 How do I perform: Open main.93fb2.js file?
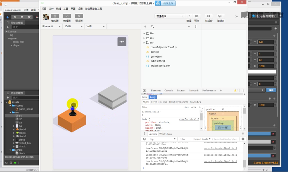157,61
